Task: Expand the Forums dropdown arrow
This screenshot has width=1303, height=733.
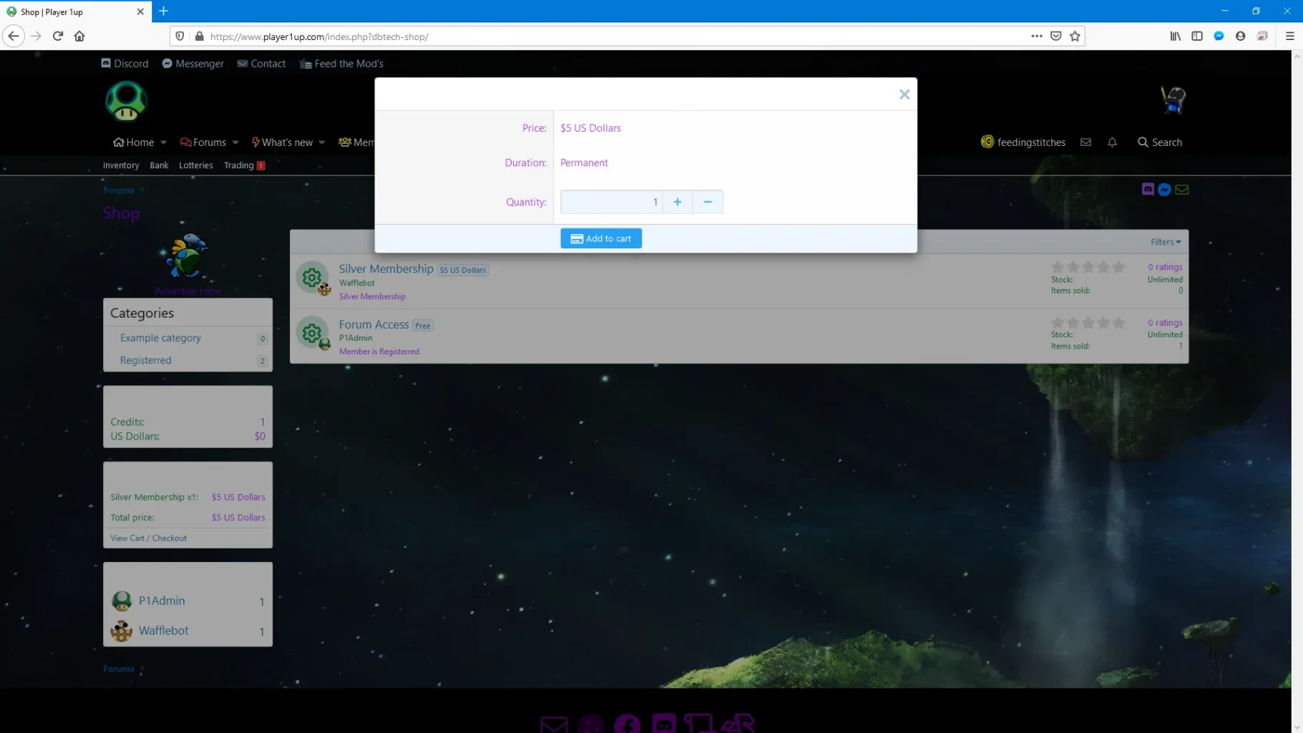Action: coord(235,142)
